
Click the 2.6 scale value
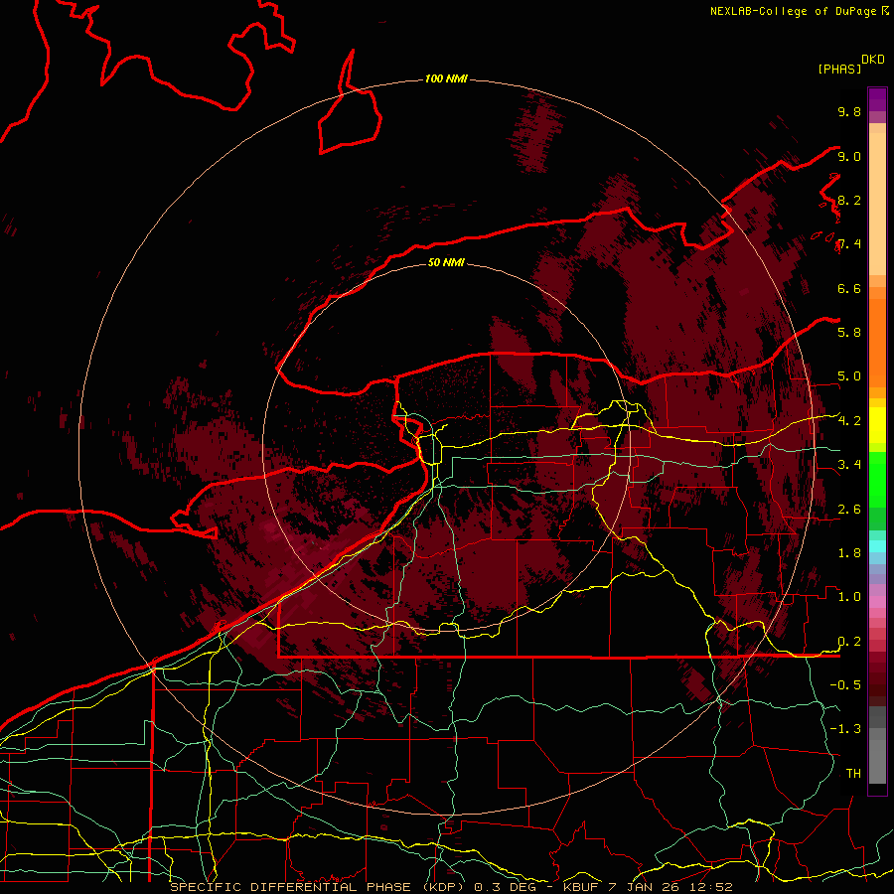849,509
